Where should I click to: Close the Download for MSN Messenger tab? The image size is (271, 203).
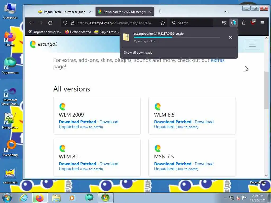(x=150, y=12)
